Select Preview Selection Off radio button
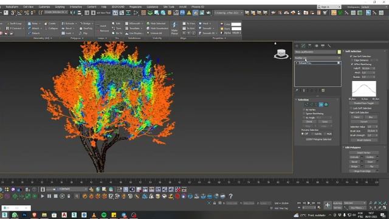 [303, 134]
